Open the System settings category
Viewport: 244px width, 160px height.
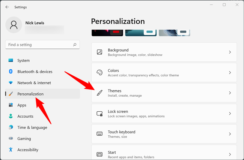[x=23, y=60]
